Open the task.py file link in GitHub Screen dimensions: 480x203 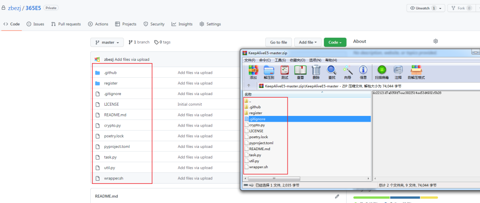pyautogui.click(x=110, y=157)
